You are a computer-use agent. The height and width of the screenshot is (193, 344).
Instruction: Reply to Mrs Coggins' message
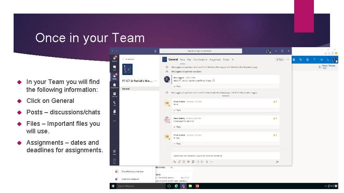(x=177, y=86)
